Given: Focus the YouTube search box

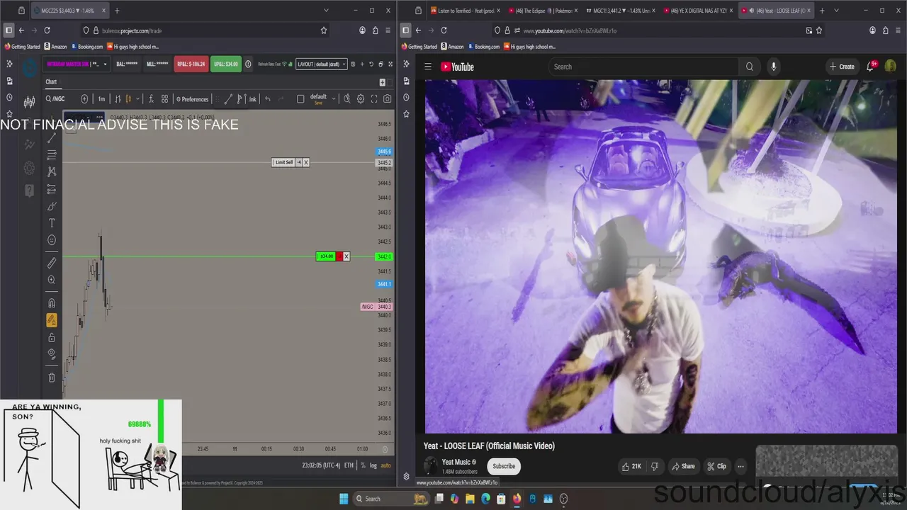Looking at the screenshot, I should (x=643, y=67).
